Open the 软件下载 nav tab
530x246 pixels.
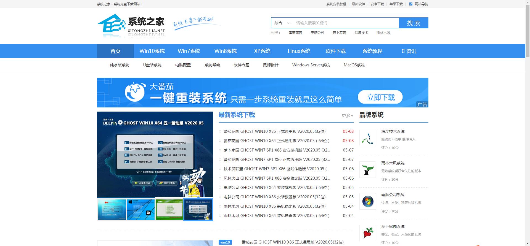click(x=336, y=51)
